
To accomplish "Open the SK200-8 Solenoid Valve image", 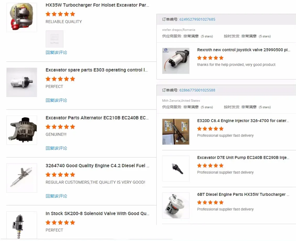I will [21, 225].
